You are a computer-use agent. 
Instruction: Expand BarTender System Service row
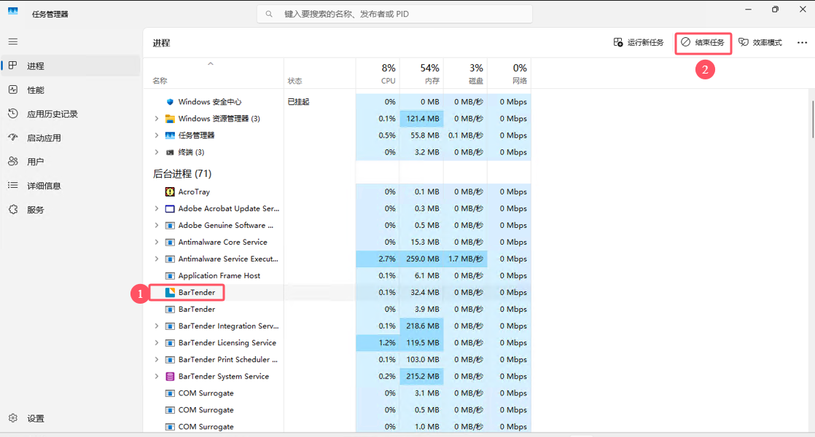pos(157,377)
